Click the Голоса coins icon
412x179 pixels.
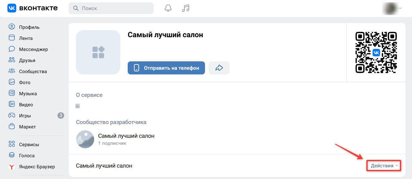tap(12, 155)
